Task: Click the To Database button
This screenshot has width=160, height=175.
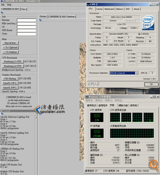Action: [x=10, y=52]
